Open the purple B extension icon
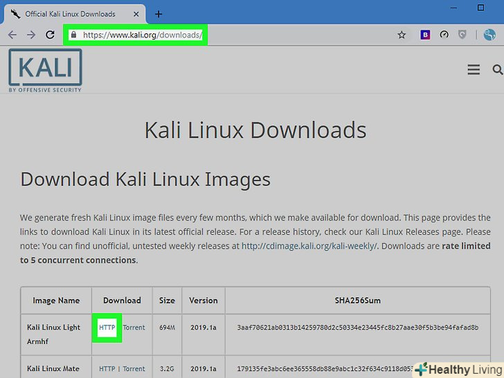The height and width of the screenshot is (378, 504). pyautogui.click(x=425, y=35)
